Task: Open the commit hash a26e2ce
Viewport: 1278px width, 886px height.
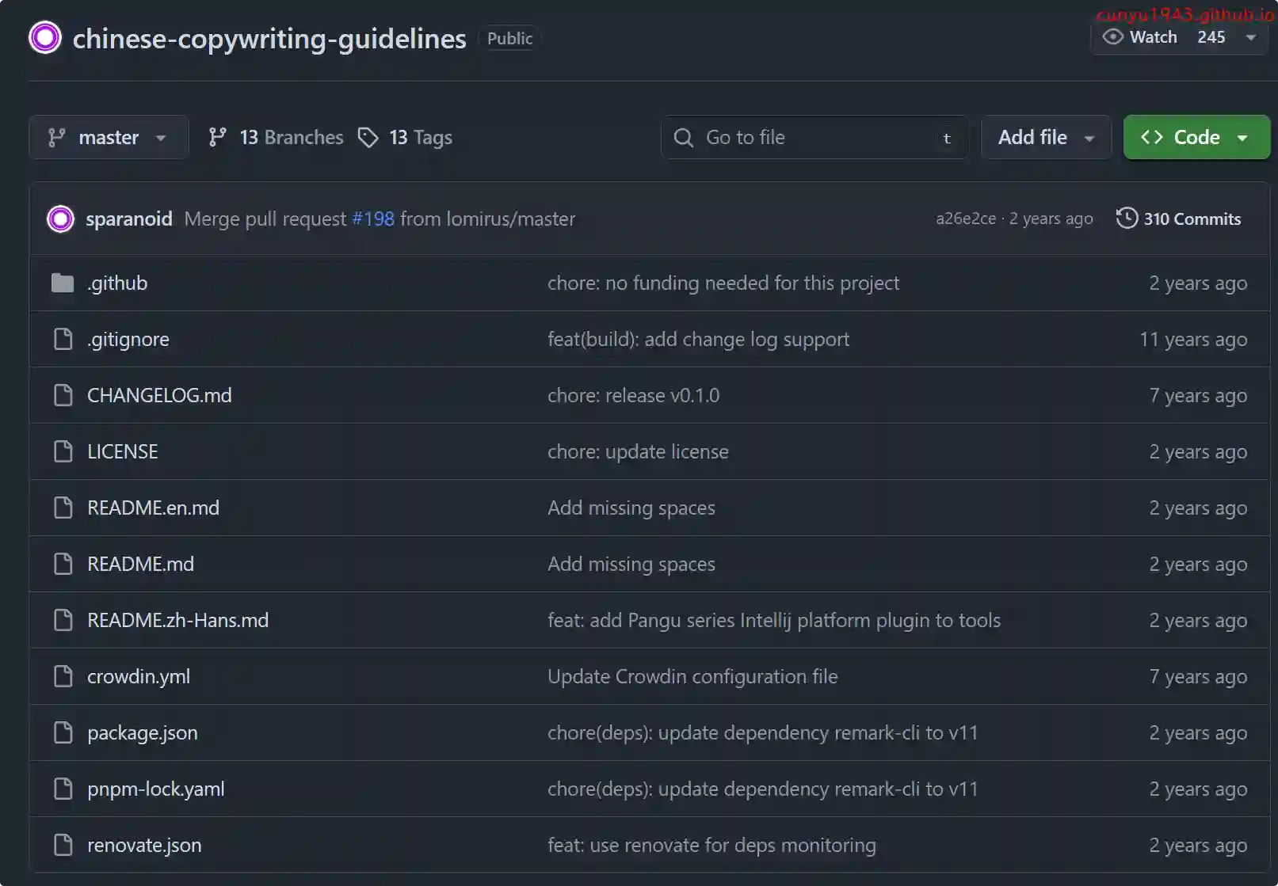Action: coord(965,219)
